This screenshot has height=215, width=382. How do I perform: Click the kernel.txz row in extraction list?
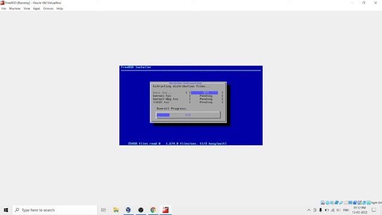tap(188, 96)
